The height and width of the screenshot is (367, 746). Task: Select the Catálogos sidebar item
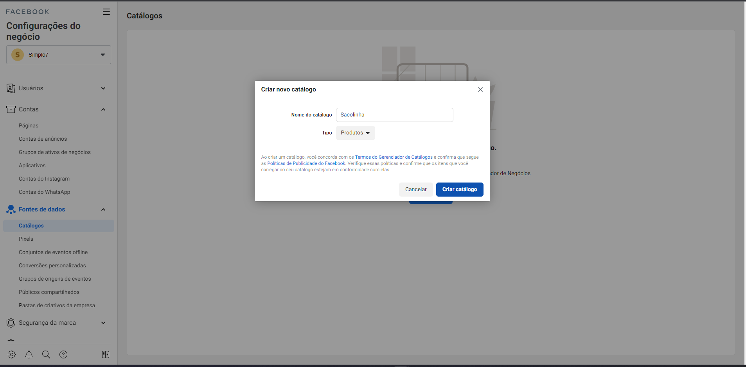pyautogui.click(x=59, y=226)
